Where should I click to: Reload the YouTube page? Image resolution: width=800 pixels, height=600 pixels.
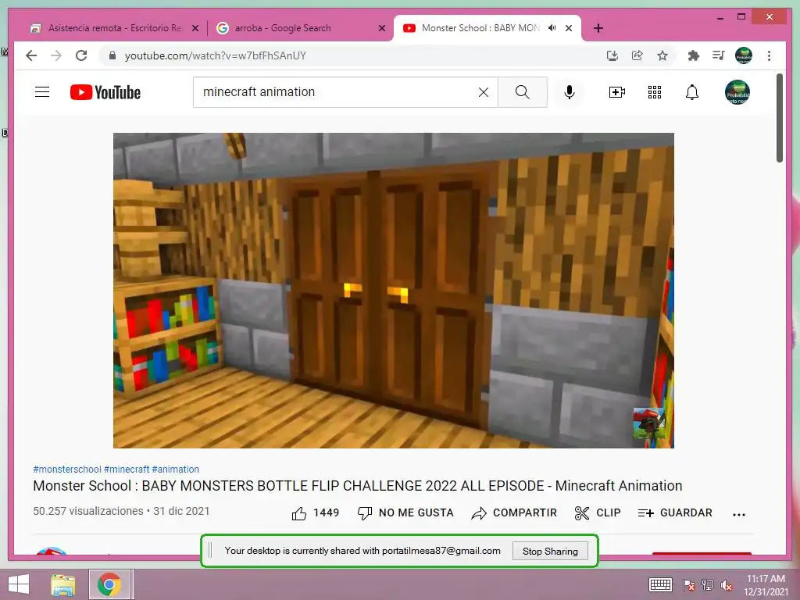click(x=81, y=55)
